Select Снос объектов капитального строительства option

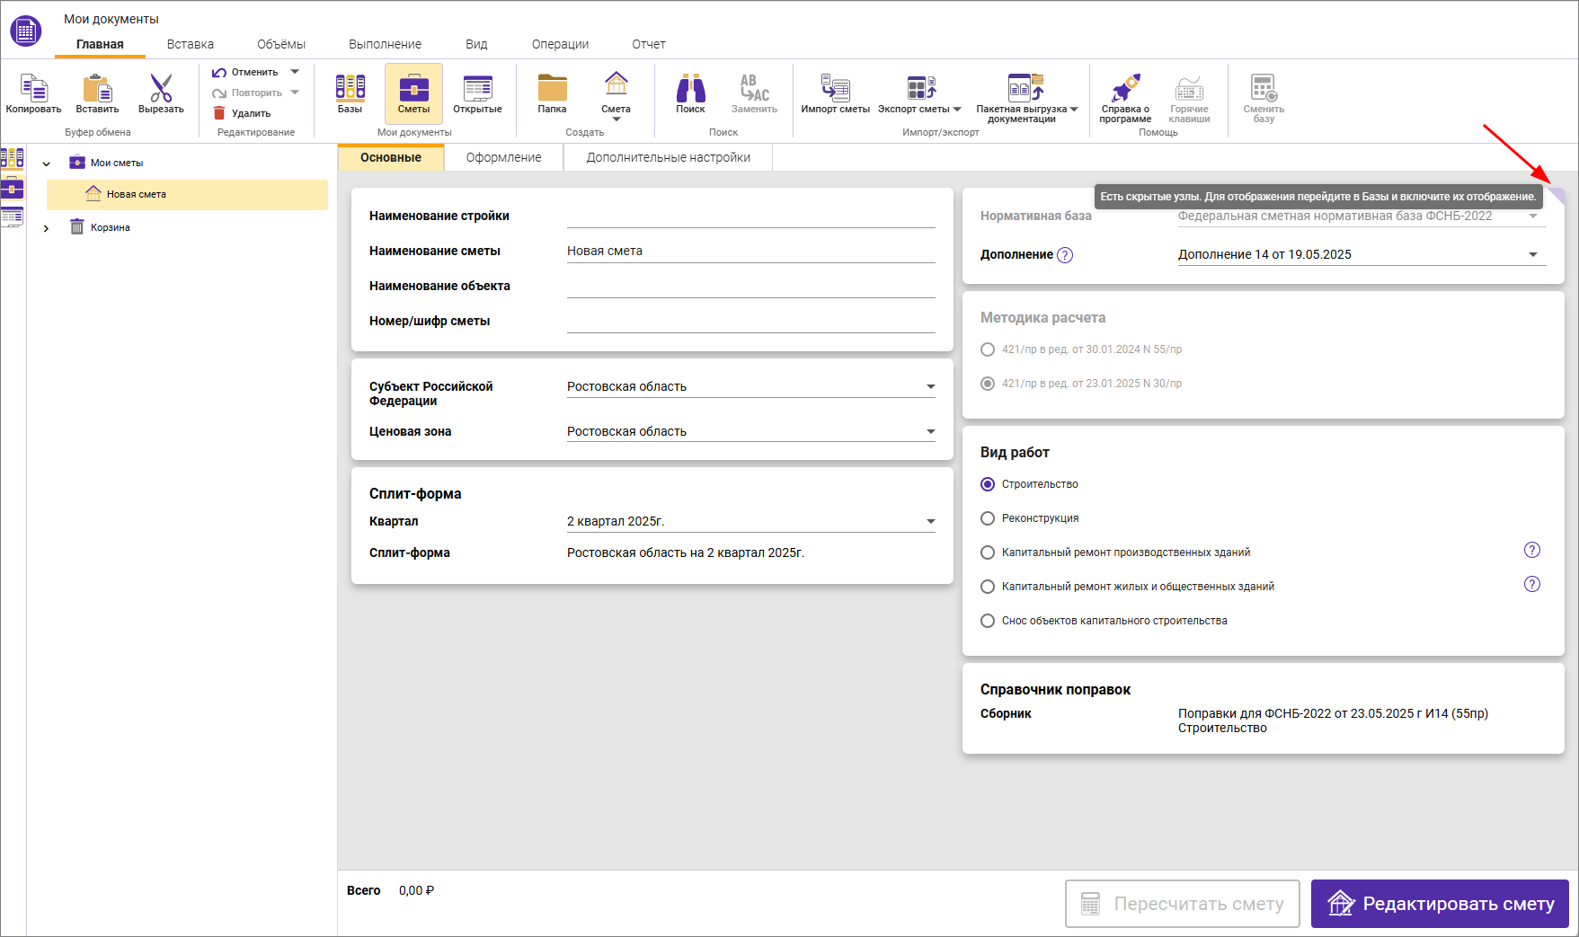988,621
